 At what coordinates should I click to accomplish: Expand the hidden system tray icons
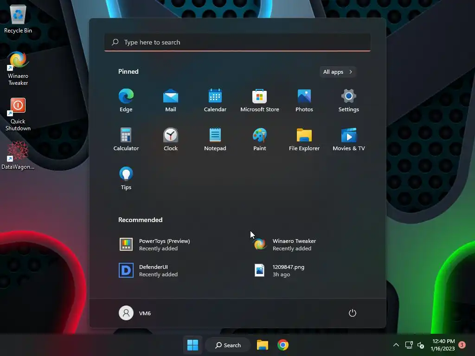396,345
